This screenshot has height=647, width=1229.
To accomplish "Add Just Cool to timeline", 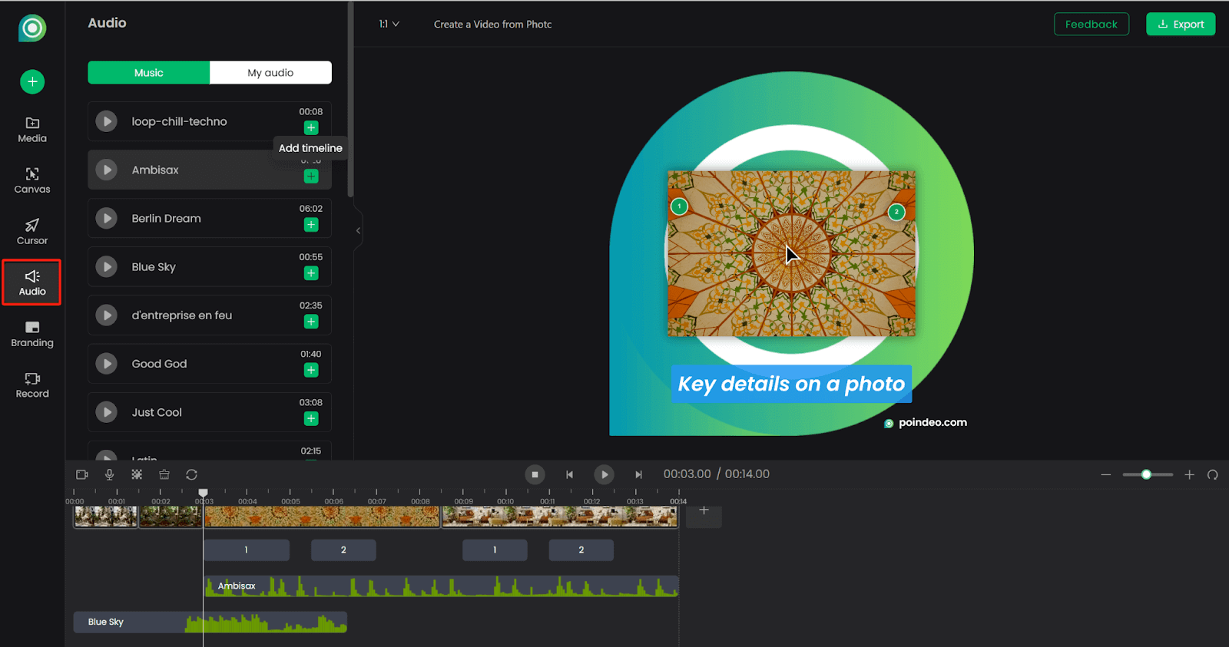I will click(x=311, y=418).
